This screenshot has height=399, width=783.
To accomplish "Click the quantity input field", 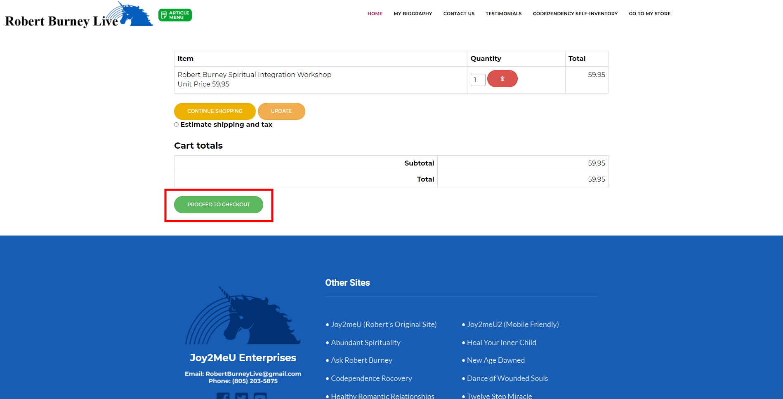I will point(478,79).
